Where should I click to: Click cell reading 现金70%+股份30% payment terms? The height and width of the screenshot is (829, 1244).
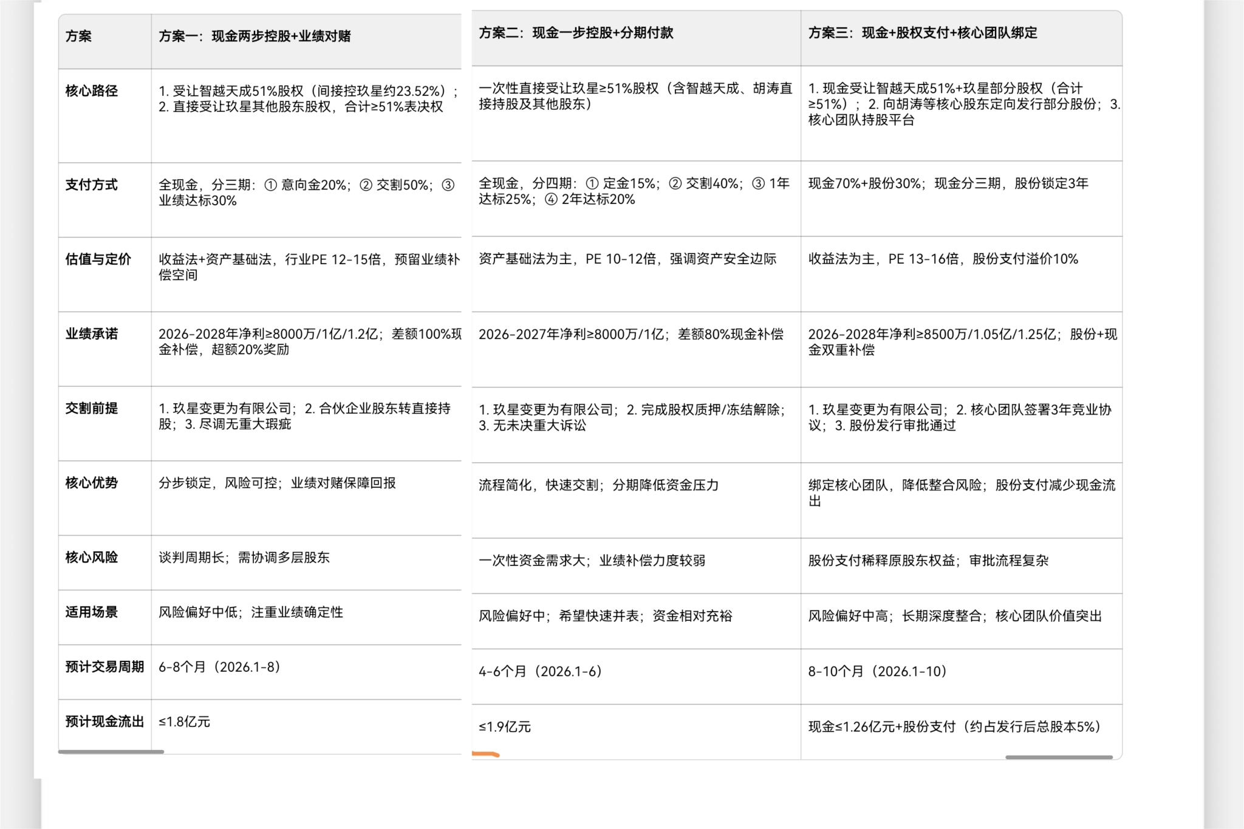[x=948, y=183]
